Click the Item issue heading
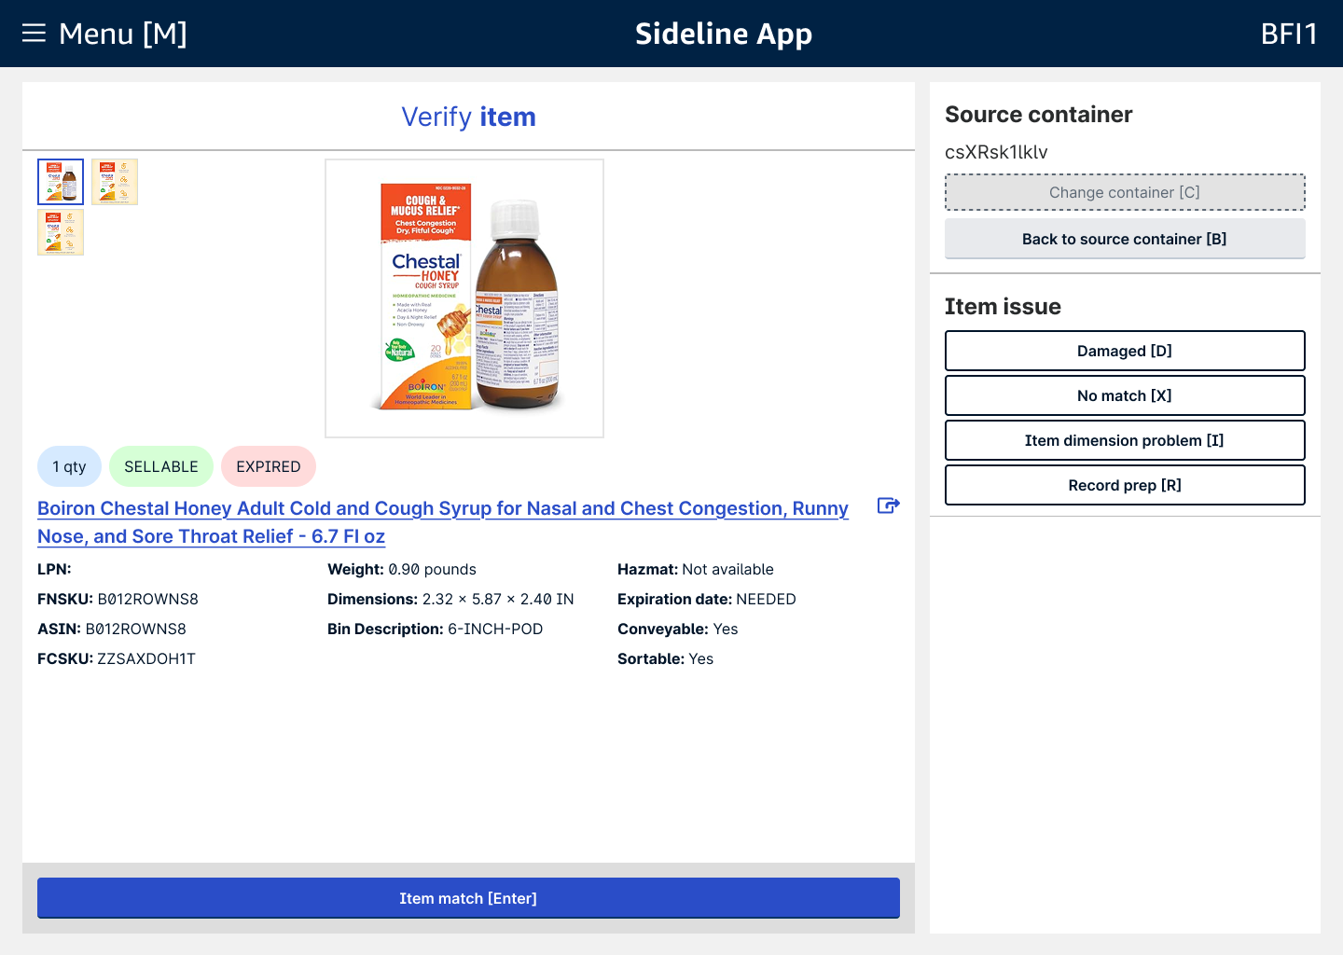1343x955 pixels. 1003,307
